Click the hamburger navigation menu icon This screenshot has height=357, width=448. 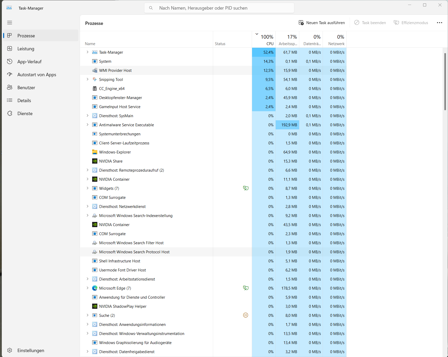click(10, 23)
